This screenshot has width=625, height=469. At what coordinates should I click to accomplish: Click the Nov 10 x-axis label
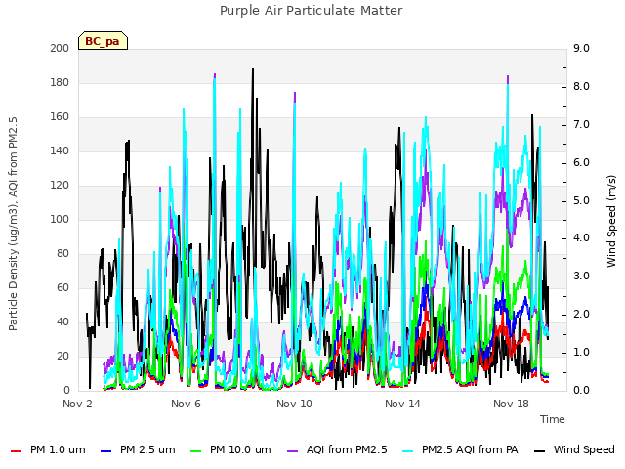pyautogui.click(x=294, y=404)
